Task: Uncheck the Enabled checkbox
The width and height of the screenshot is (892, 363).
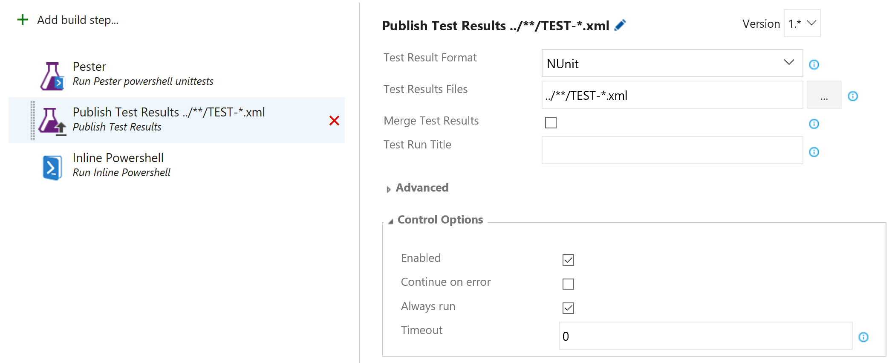Action: [568, 260]
